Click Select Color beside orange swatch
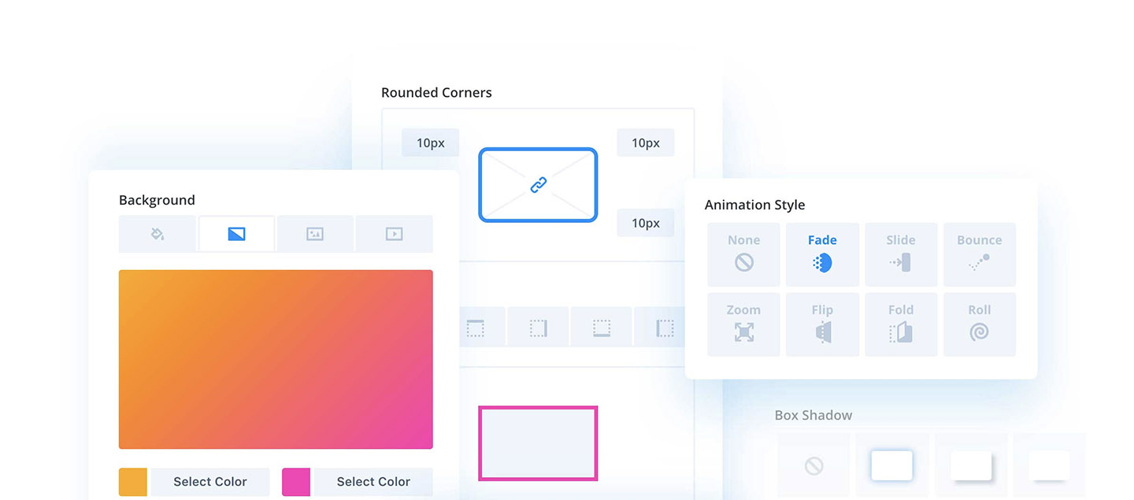1134x500 pixels. coord(210,482)
